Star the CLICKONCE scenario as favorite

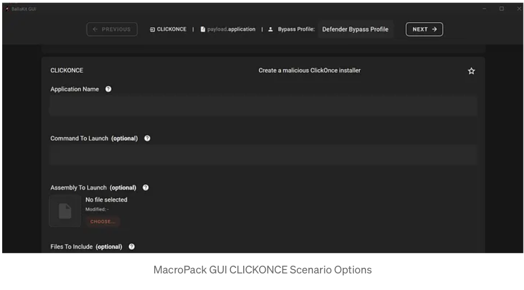point(471,71)
